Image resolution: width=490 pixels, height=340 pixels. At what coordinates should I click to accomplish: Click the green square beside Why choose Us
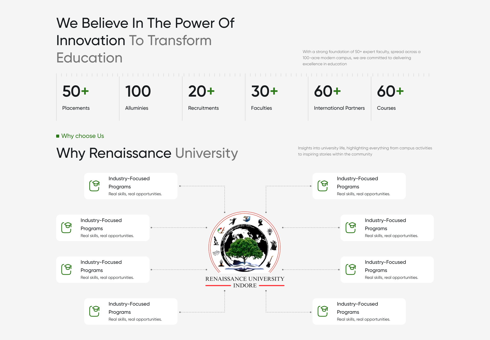pyautogui.click(x=58, y=136)
